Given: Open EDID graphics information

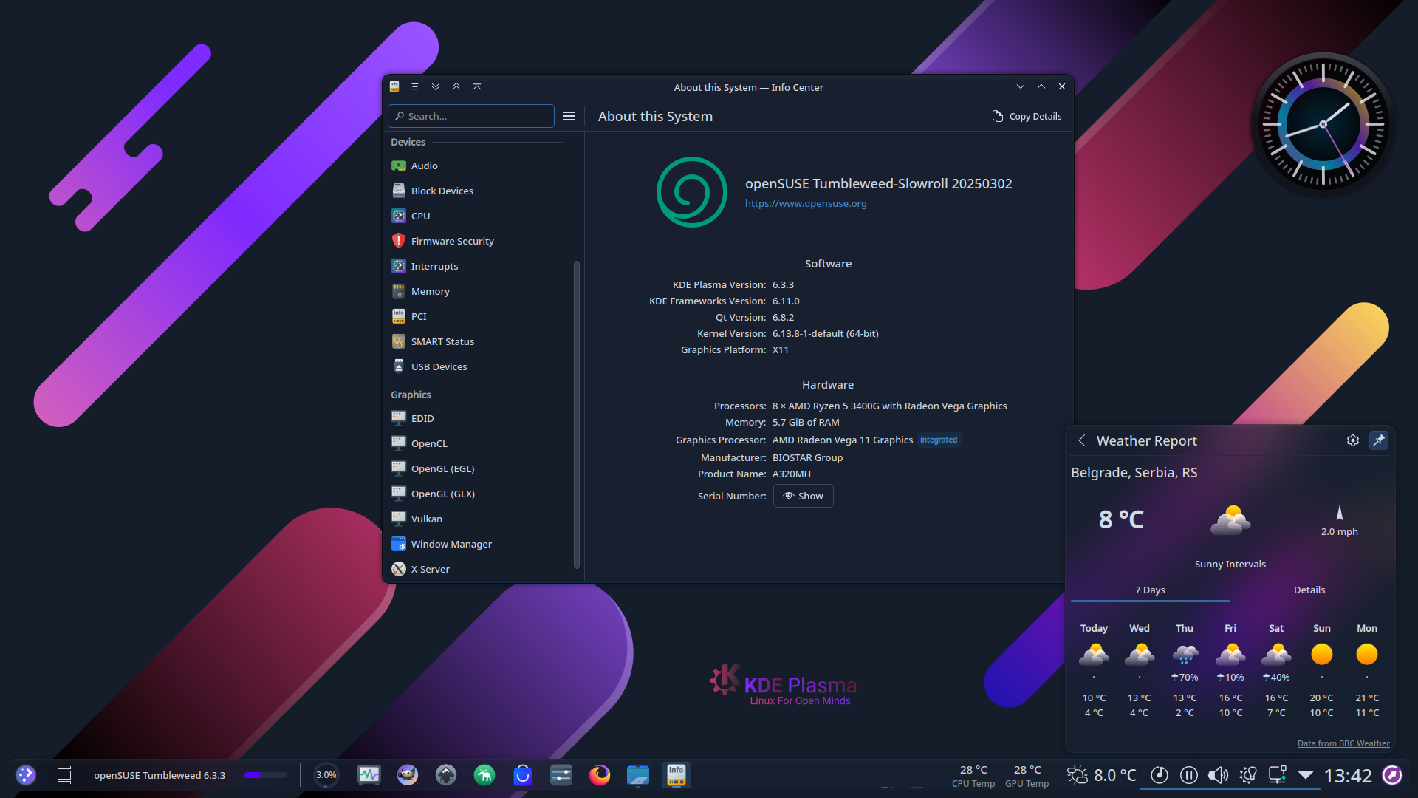Looking at the screenshot, I should (x=476, y=418).
